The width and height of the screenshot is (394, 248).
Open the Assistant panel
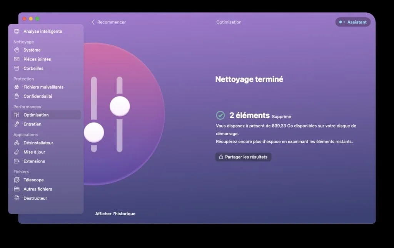point(353,22)
